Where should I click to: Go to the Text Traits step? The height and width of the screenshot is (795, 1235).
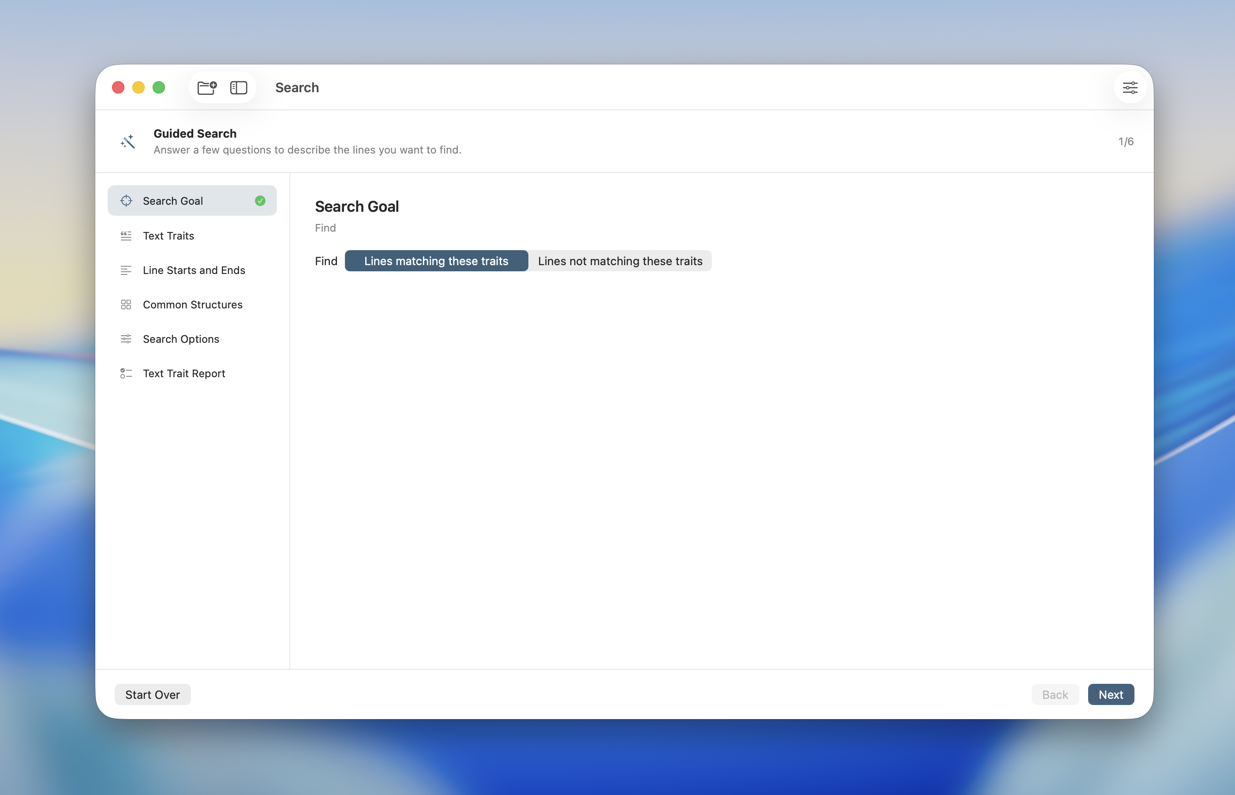coord(192,236)
